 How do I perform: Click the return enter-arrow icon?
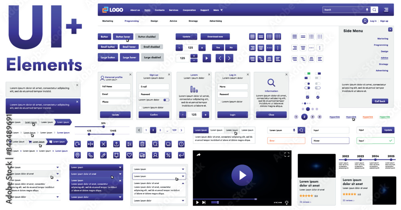[181, 155]
